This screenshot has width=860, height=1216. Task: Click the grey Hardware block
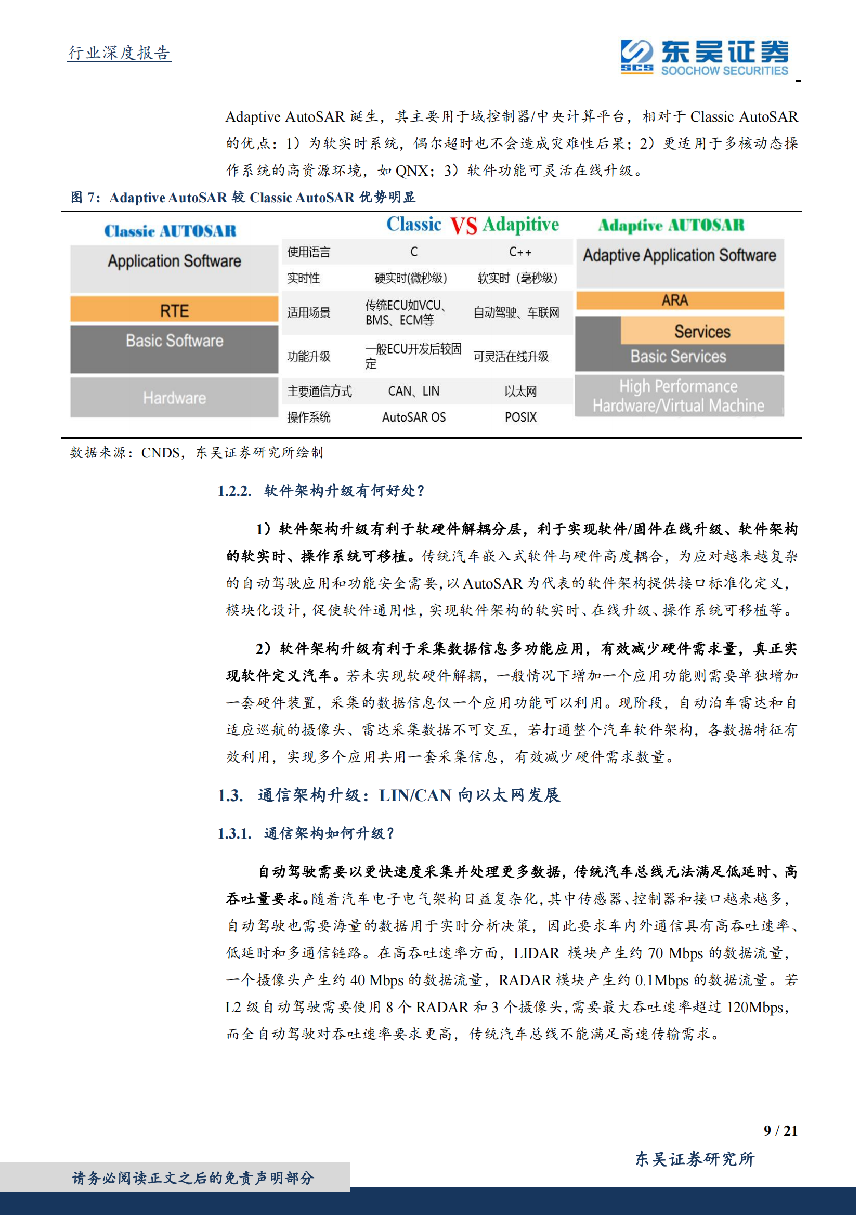pyautogui.click(x=174, y=397)
